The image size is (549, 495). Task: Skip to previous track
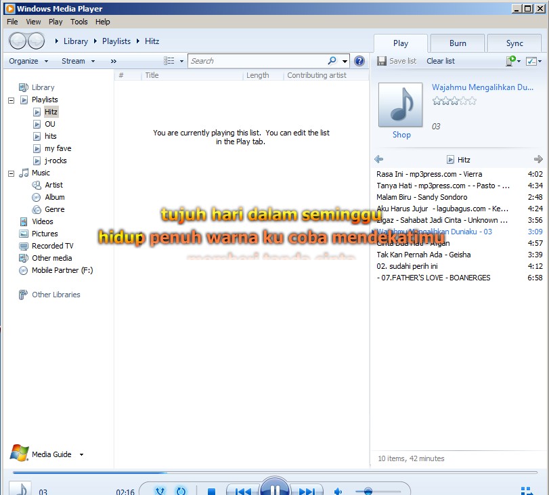coord(242,491)
